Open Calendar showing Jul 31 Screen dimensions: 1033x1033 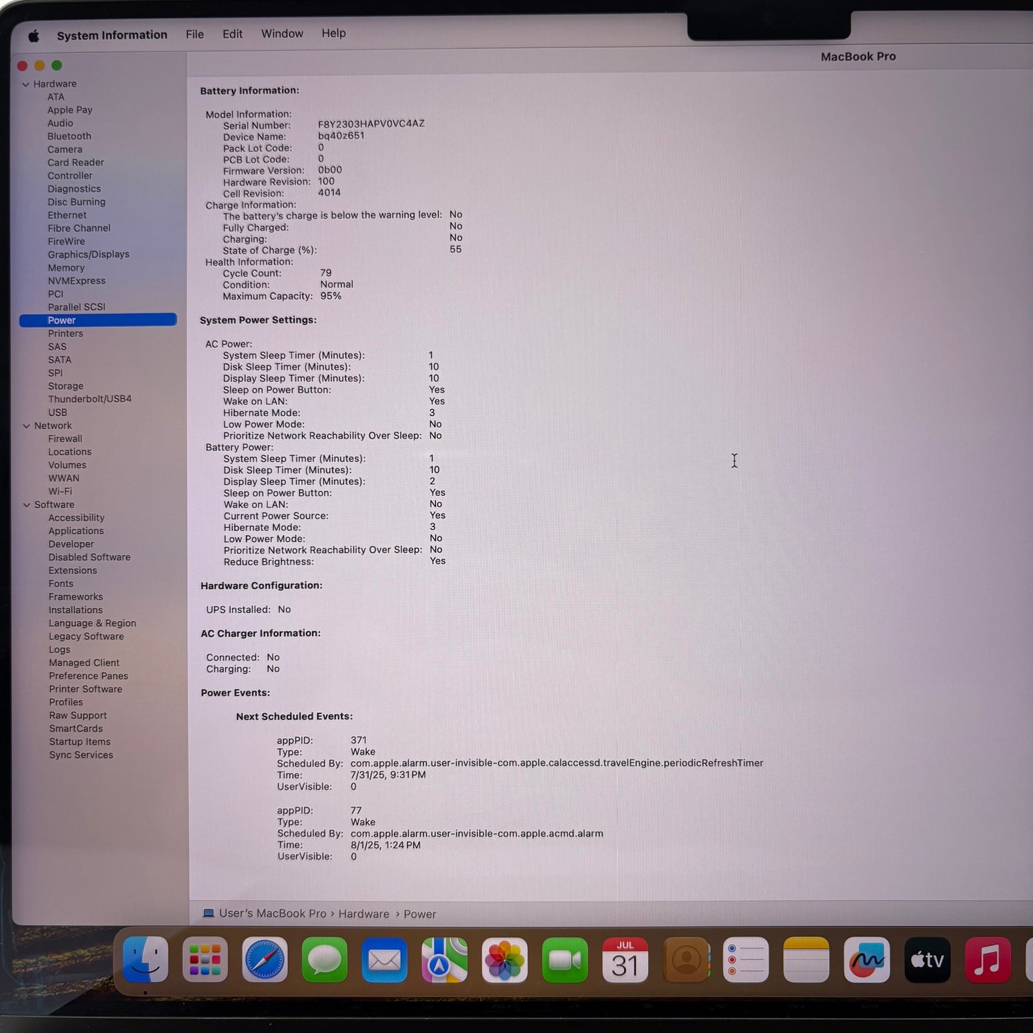pos(625,959)
